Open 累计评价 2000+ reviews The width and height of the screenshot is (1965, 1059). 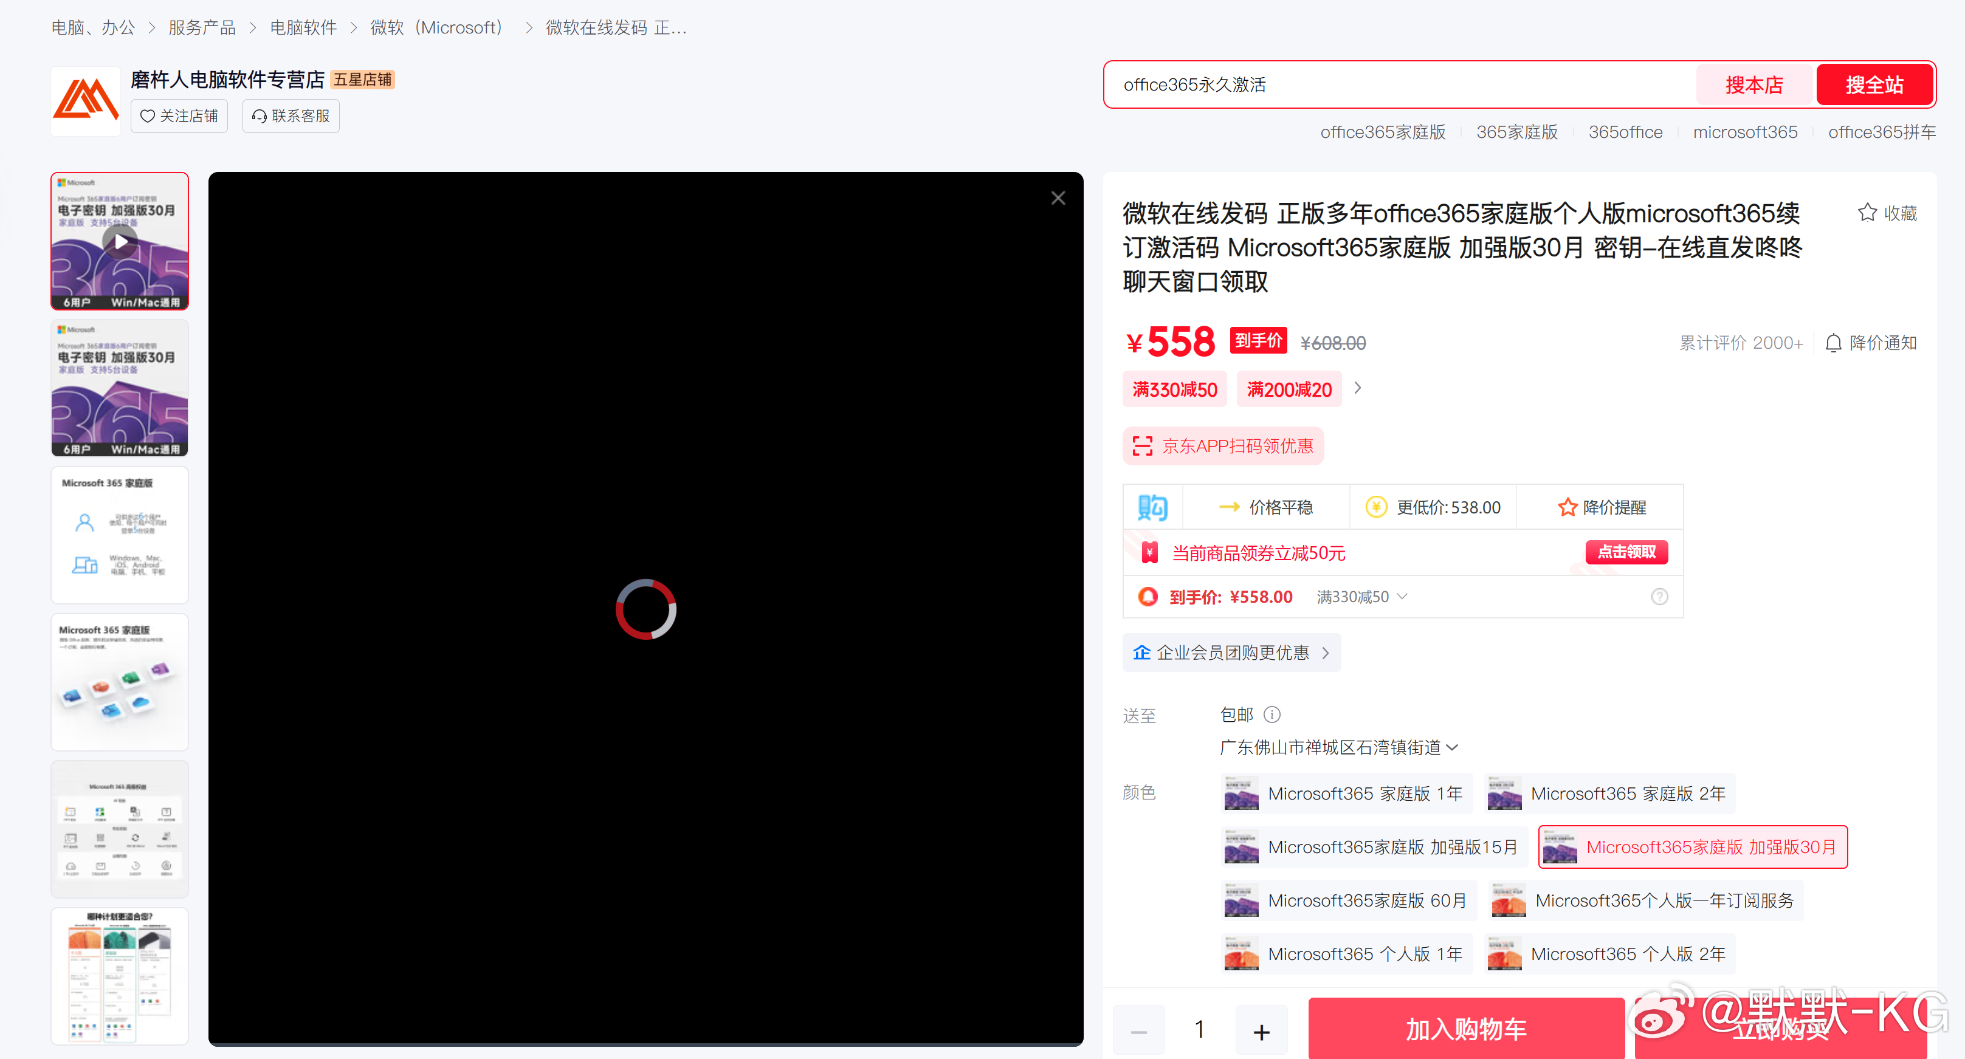pos(1741,343)
